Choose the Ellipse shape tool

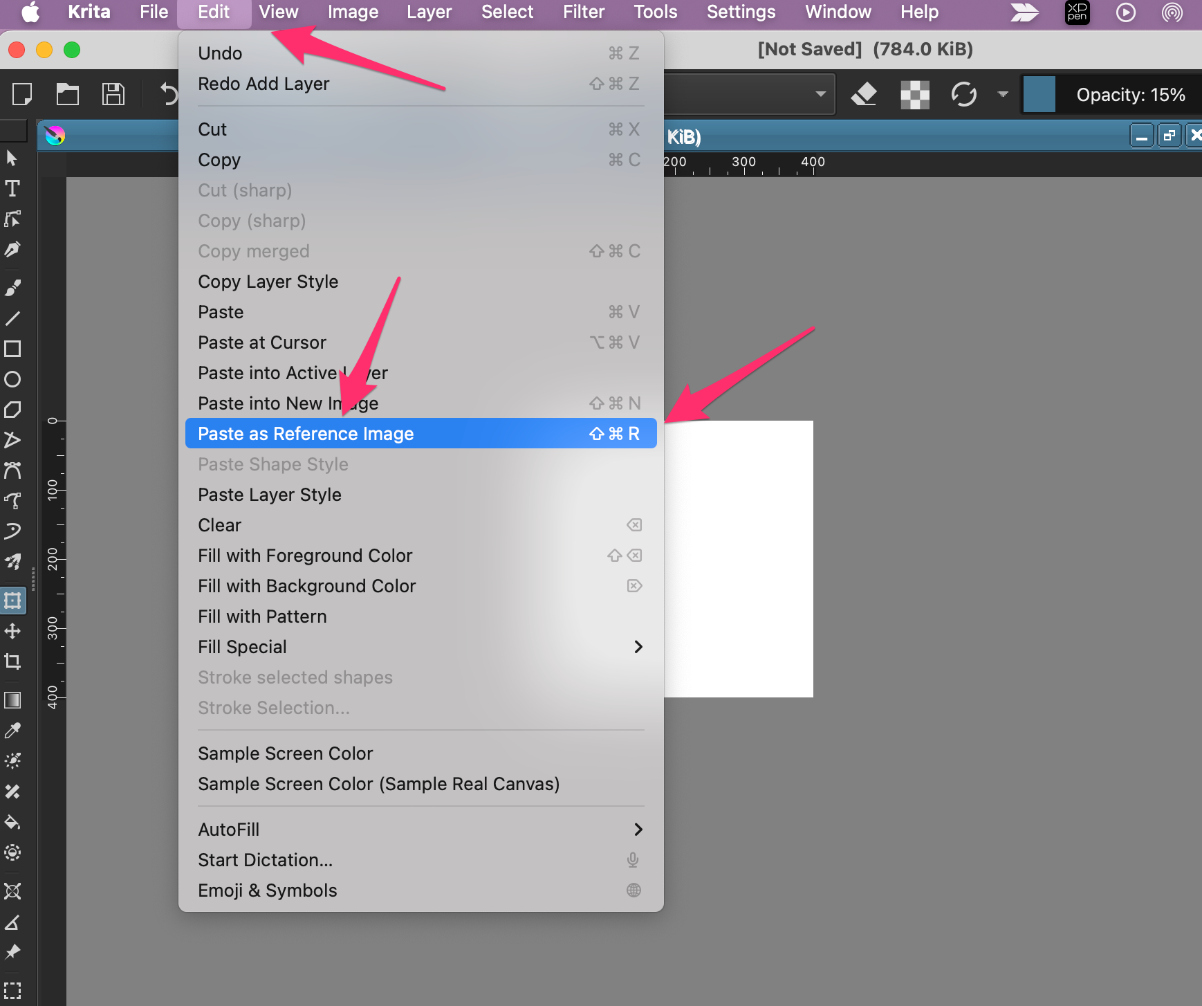(12, 379)
